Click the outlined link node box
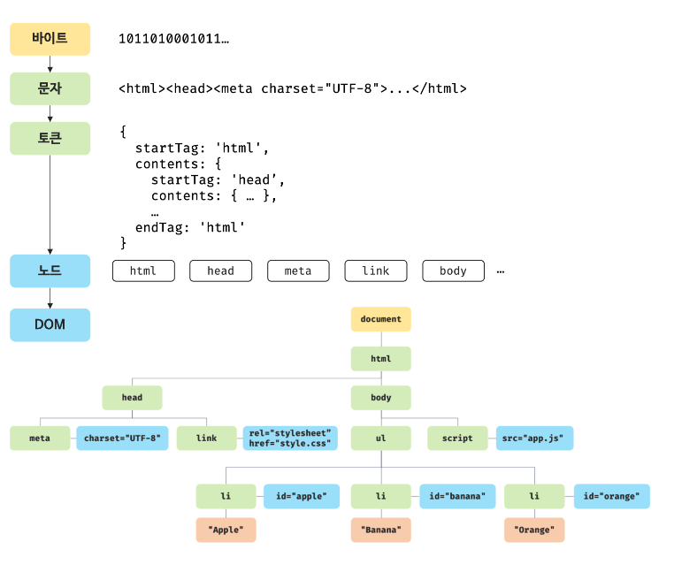This screenshot has width=674, height=572. tap(376, 271)
